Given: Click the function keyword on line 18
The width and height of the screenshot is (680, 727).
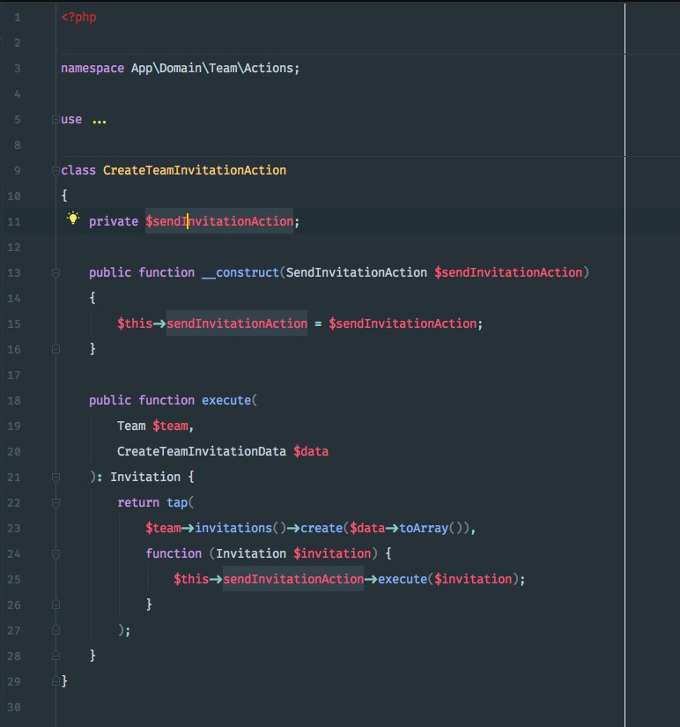Looking at the screenshot, I should (x=166, y=400).
